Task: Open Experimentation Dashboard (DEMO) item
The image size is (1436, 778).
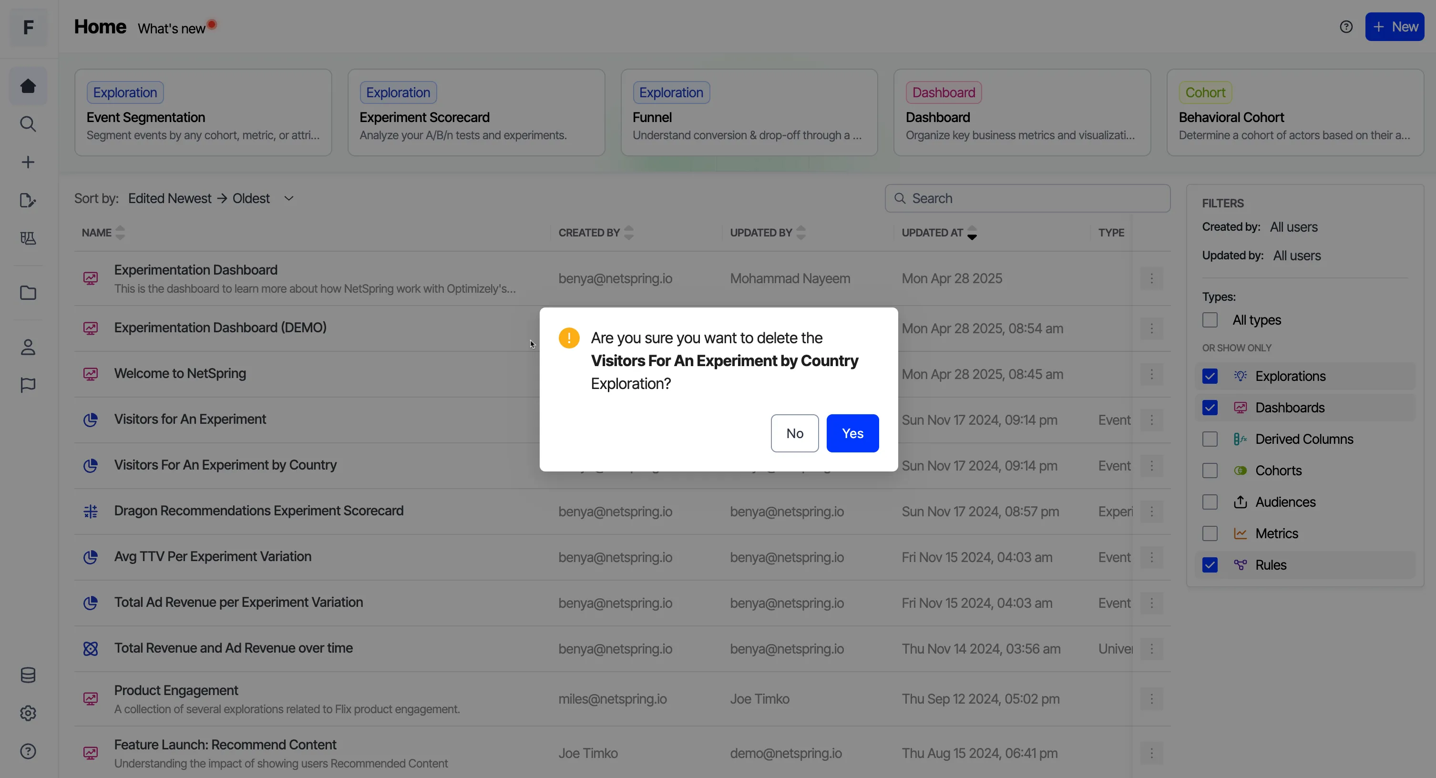Action: coord(220,328)
